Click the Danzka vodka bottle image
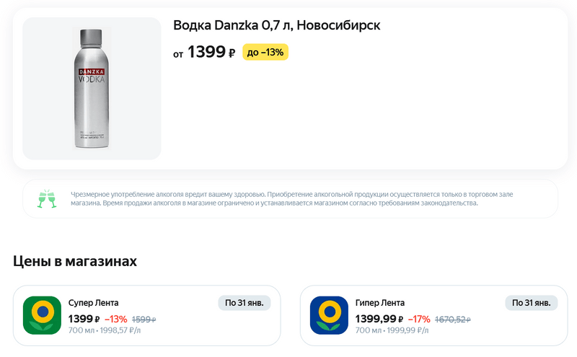577x357 pixels. pyautogui.click(x=92, y=89)
